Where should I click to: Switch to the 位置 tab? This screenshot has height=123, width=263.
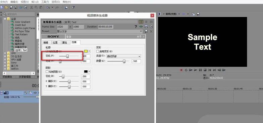pyautogui.click(x=55, y=43)
